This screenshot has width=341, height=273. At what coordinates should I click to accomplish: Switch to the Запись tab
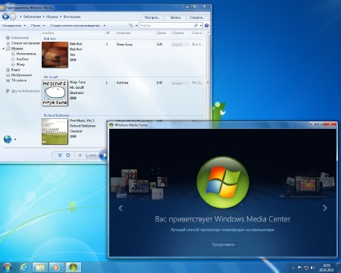(175, 17)
